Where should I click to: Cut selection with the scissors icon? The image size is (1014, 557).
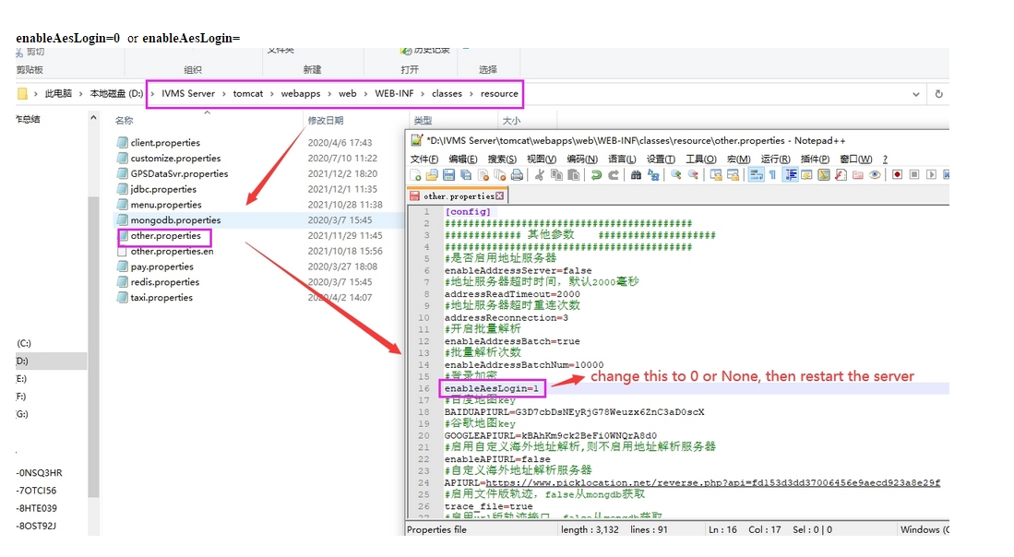[x=540, y=175]
